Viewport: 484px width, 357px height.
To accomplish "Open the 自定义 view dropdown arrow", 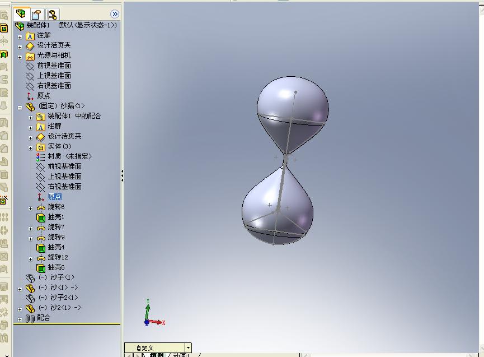I will point(189,347).
